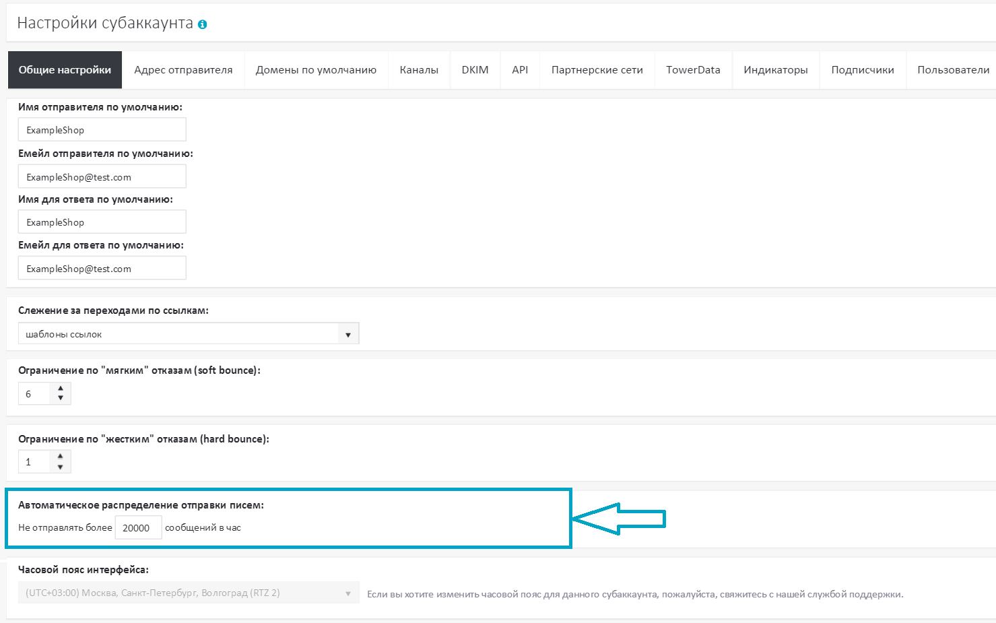Open the TowerData tab

(693, 70)
